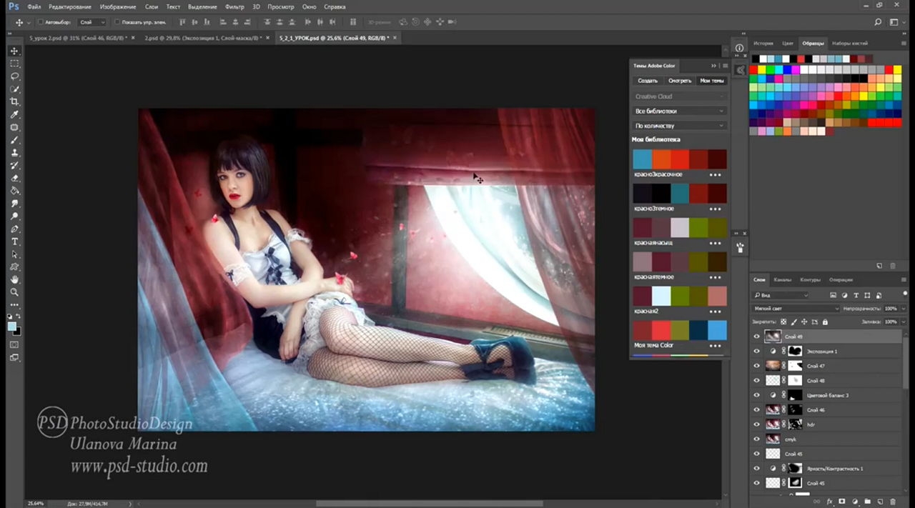The width and height of the screenshot is (915, 508).
Task: Select the Слой 48 layer thumbnail
Action: (x=773, y=380)
